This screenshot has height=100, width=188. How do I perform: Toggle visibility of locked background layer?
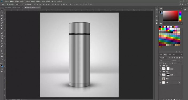pos(160,83)
